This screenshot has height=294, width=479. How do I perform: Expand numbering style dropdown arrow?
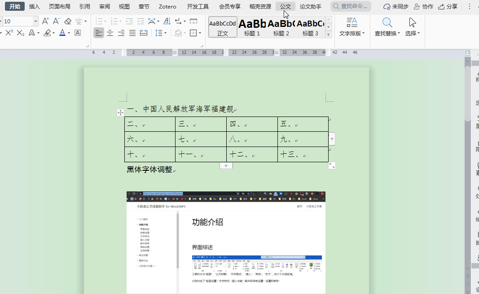point(121,22)
